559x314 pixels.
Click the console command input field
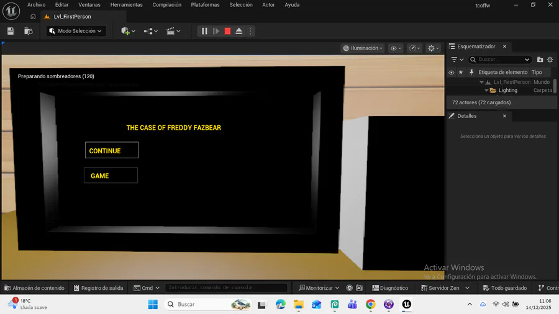click(x=226, y=288)
